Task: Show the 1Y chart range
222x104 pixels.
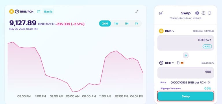Action: 136,24
